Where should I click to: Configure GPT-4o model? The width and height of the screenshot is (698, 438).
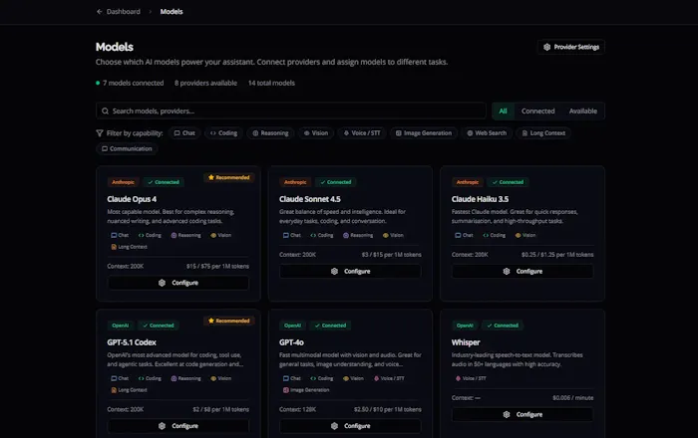click(350, 426)
